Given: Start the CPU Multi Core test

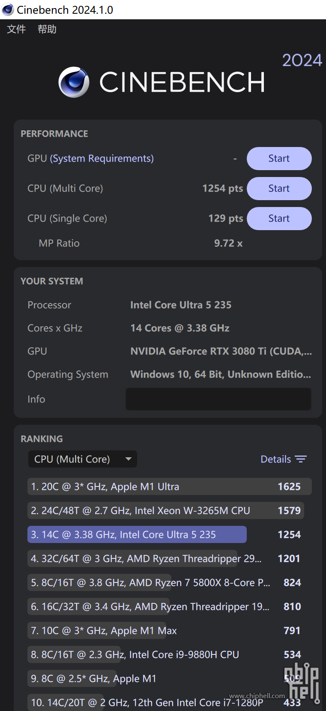Looking at the screenshot, I should (279, 189).
